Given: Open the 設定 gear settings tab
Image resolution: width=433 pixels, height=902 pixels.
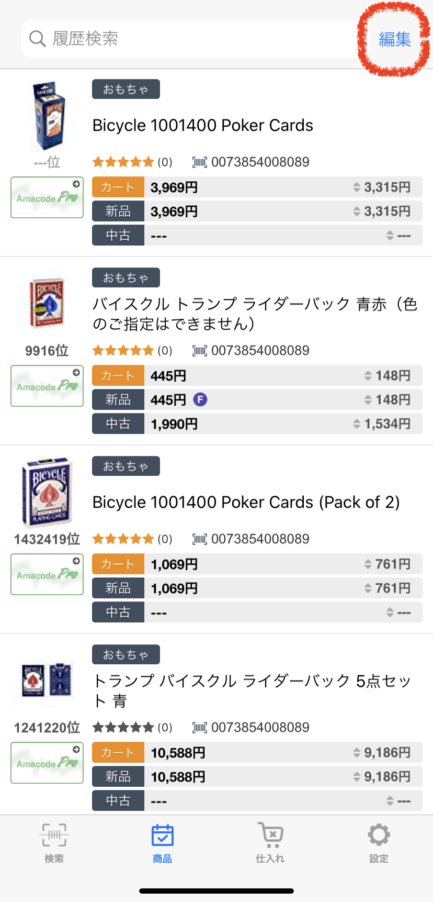Looking at the screenshot, I should click(379, 842).
